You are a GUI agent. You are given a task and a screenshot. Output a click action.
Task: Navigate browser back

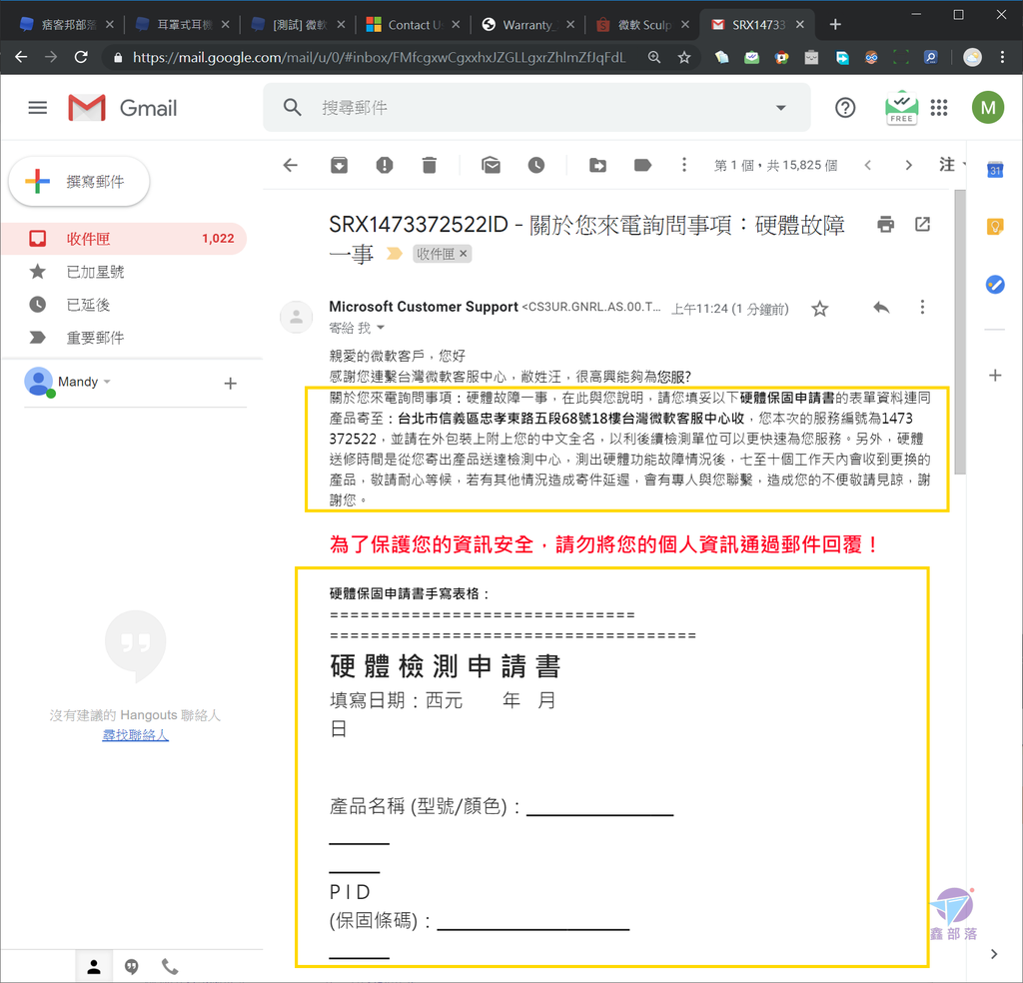coord(21,57)
